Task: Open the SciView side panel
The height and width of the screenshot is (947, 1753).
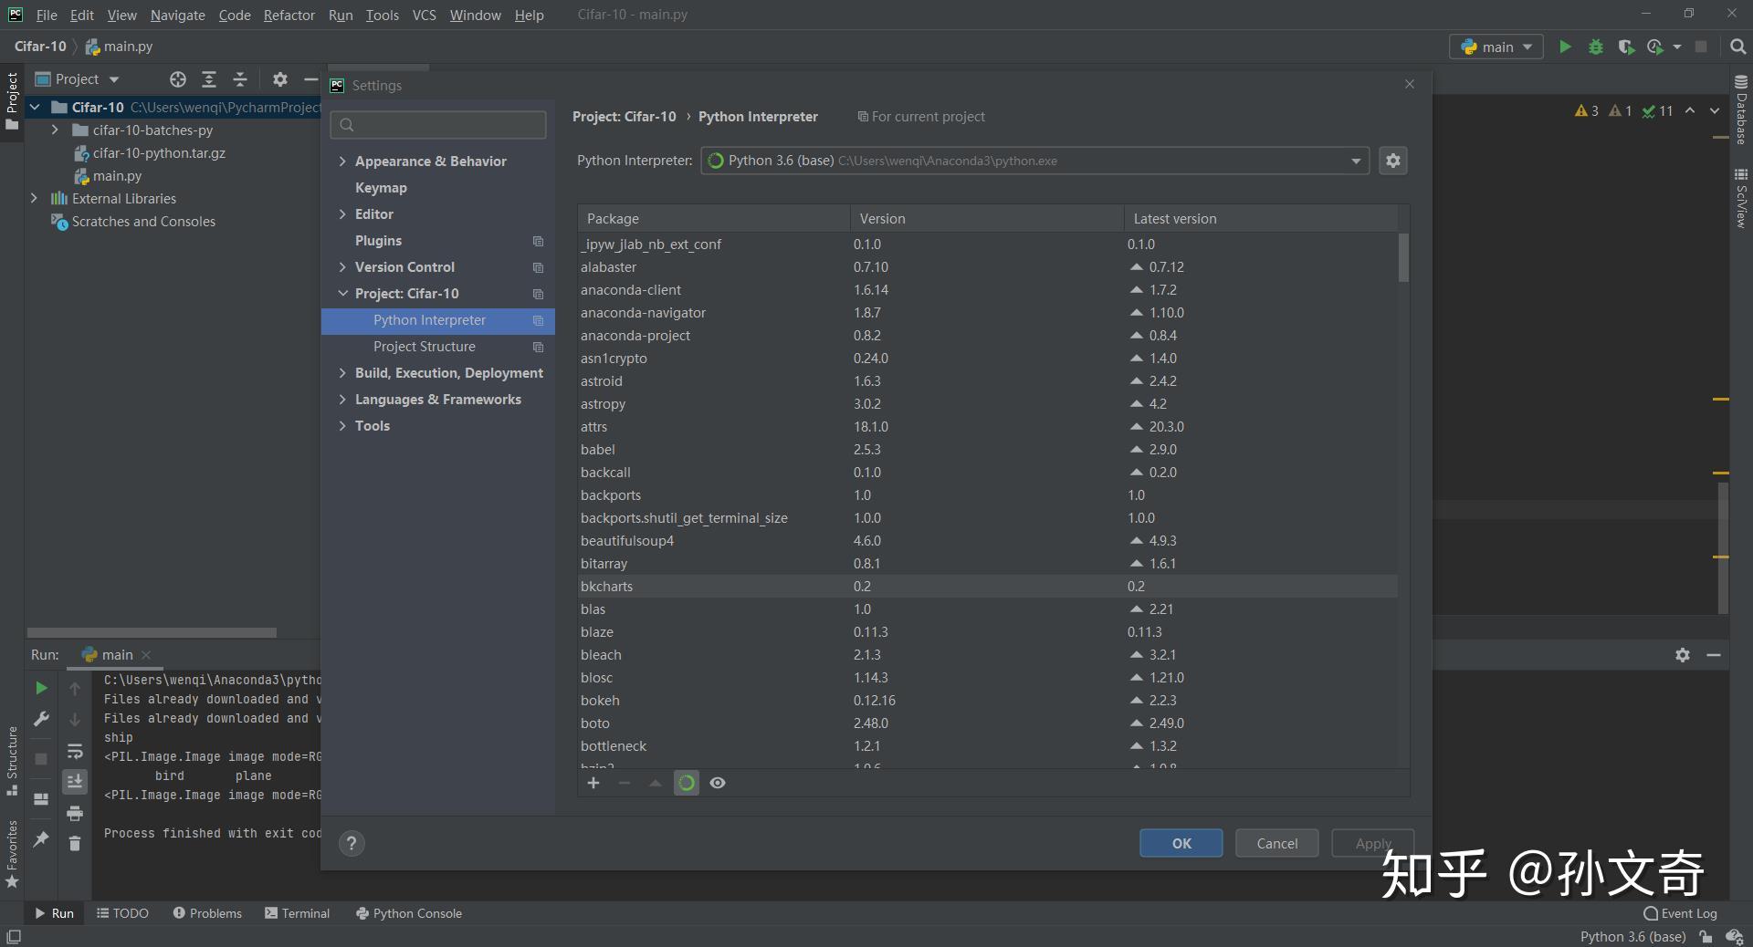Action: pos(1741,198)
